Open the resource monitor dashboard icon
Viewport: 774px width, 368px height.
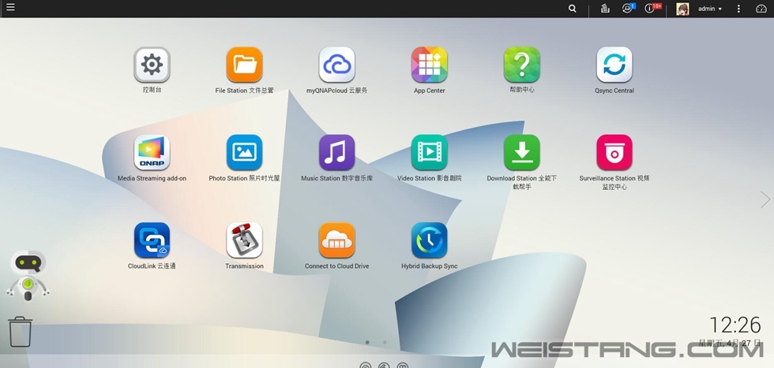(x=761, y=9)
